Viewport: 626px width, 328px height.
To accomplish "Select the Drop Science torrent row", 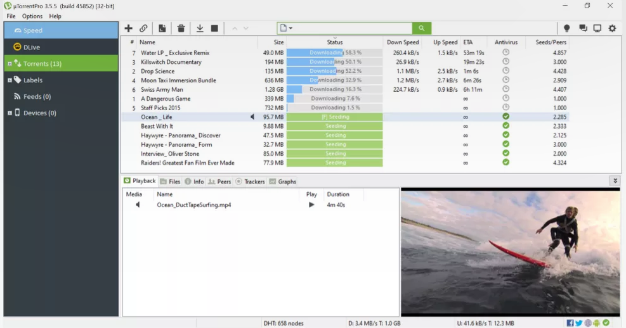I will 345,72.
